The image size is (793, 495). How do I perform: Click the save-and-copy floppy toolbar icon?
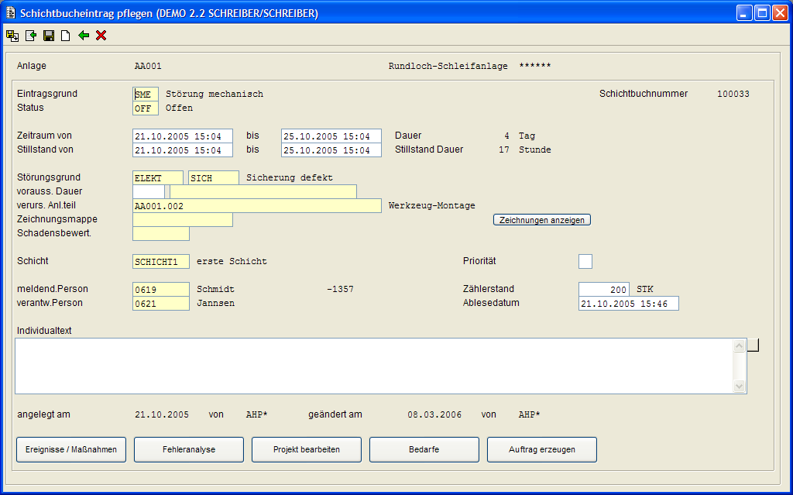click(x=12, y=36)
